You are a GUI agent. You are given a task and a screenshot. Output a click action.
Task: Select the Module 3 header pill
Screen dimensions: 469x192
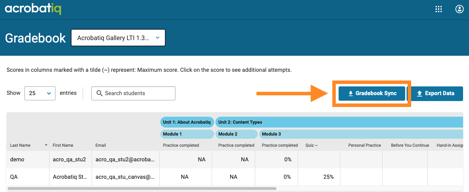point(361,134)
